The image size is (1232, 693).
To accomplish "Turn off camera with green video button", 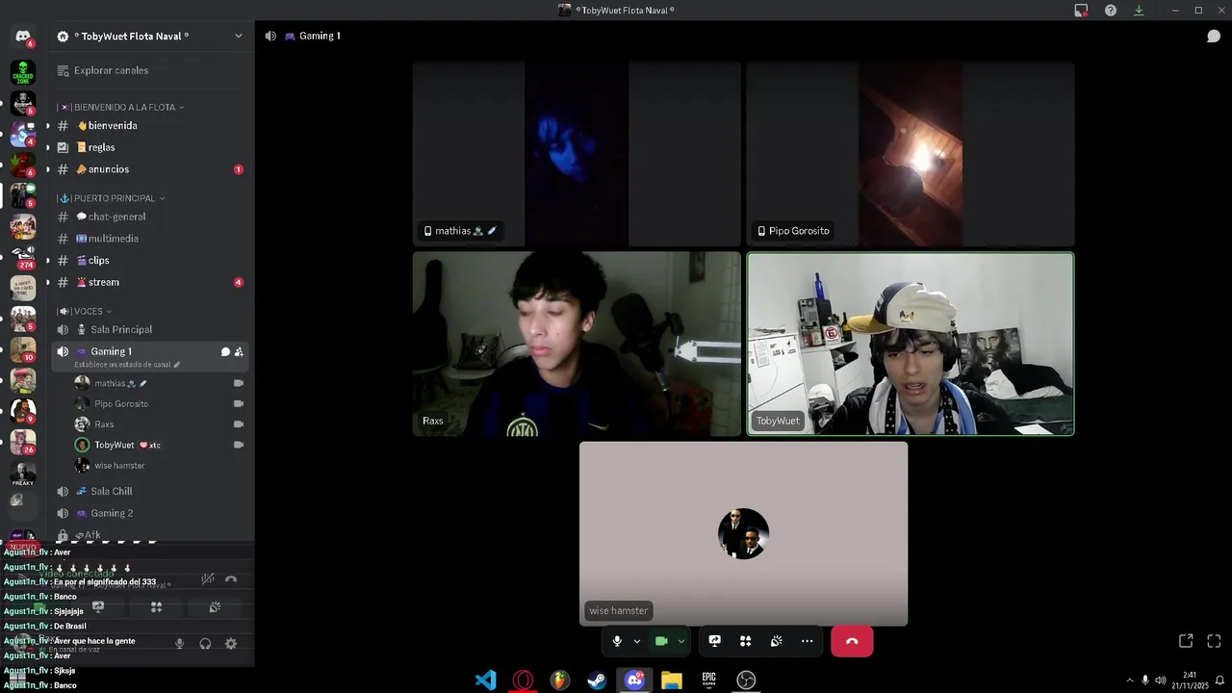I will coord(661,641).
